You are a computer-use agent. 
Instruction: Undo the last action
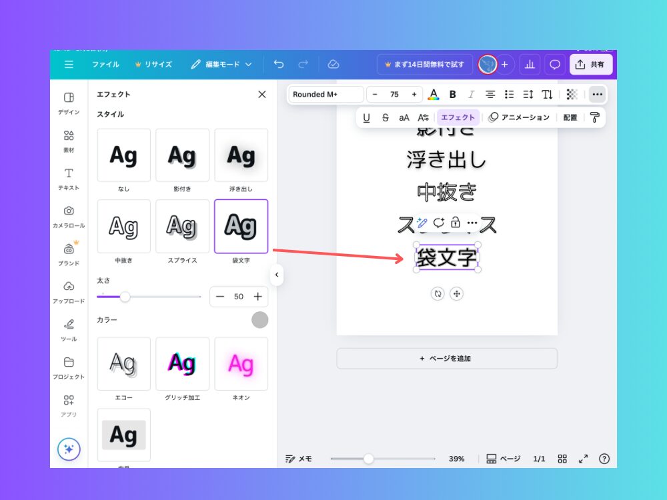point(279,64)
